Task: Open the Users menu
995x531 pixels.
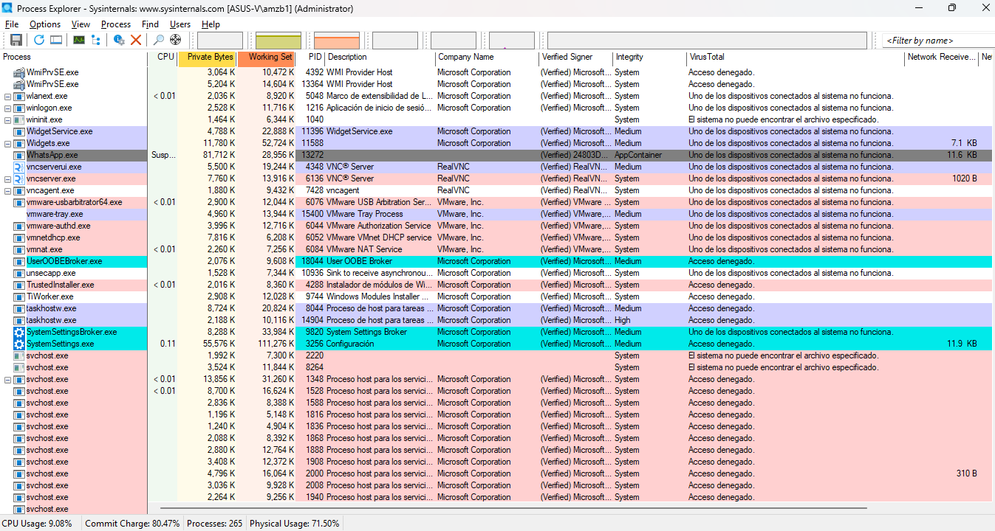Action: (x=180, y=24)
